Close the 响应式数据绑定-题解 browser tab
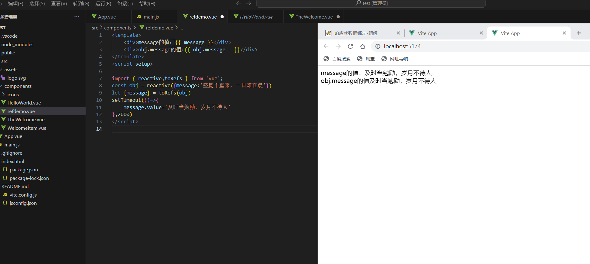590x264 pixels. [x=398, y=33]
